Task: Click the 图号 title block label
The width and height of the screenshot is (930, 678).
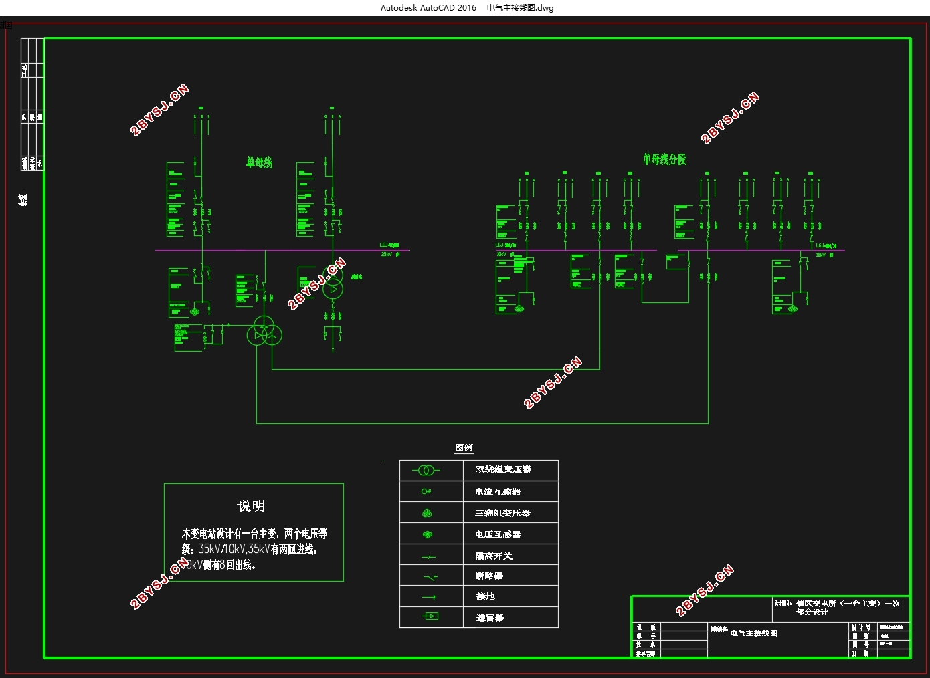Action: (861, 645)
